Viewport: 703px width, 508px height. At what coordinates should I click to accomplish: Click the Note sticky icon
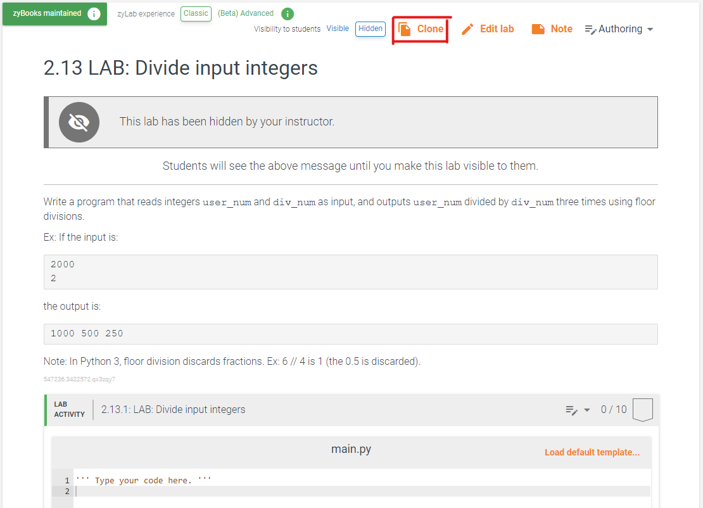(538, 29)
